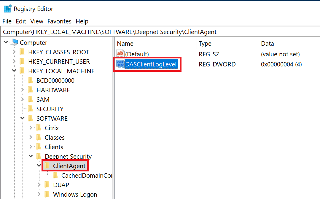Expand the Windows Logon key
The width and height of the screenshot is (320, 199).
(39, 195)
